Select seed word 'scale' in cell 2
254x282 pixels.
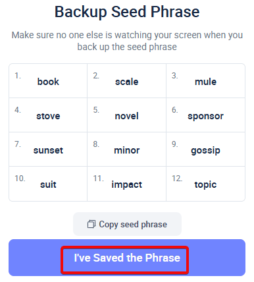[127, 82]
